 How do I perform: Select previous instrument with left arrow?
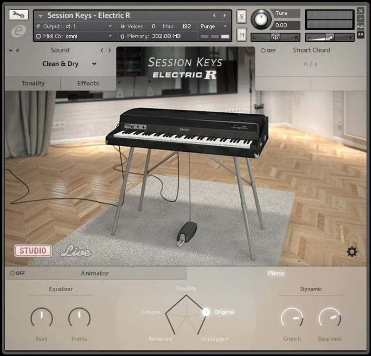pyautogui.click(x=214, y=15)
